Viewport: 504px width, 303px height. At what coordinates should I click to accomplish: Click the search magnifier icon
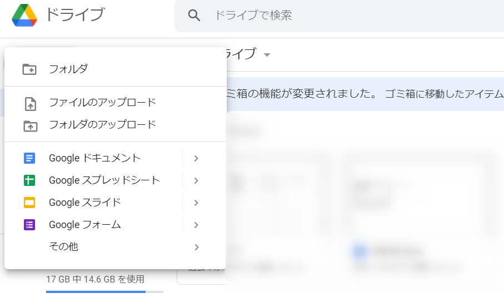[194, 16]
